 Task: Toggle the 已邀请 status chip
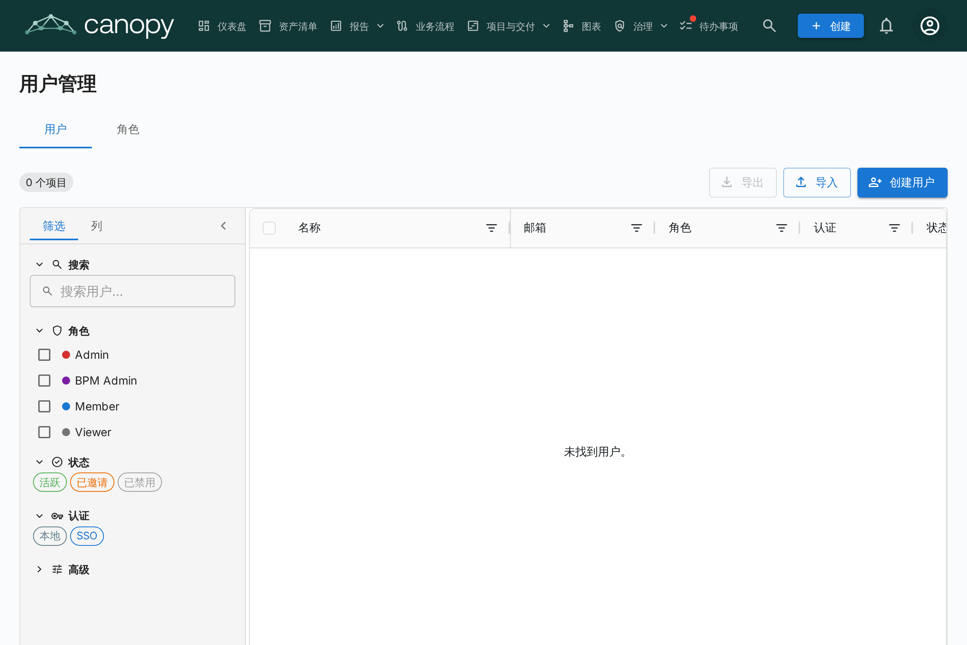click(x=92, y=482)
